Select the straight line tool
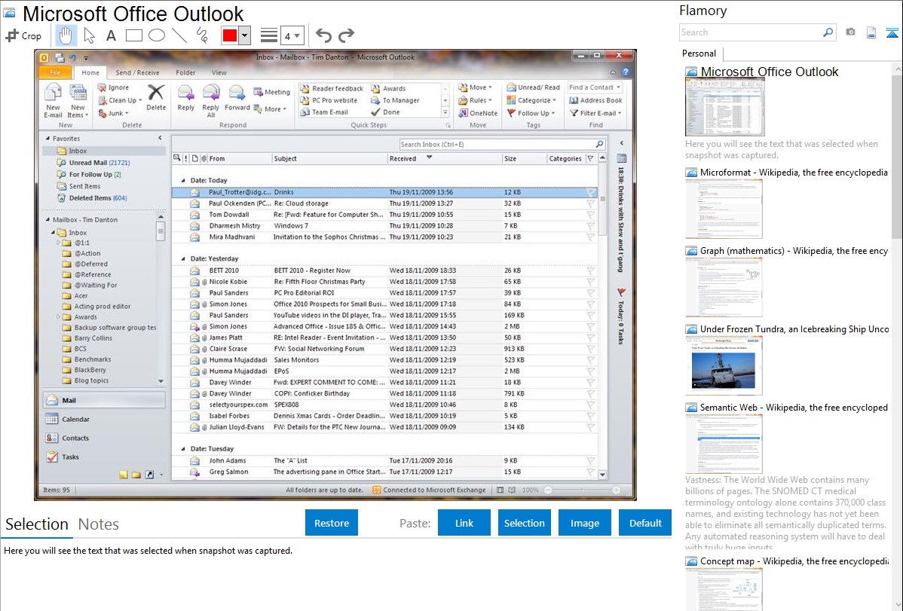 (179, 35)
